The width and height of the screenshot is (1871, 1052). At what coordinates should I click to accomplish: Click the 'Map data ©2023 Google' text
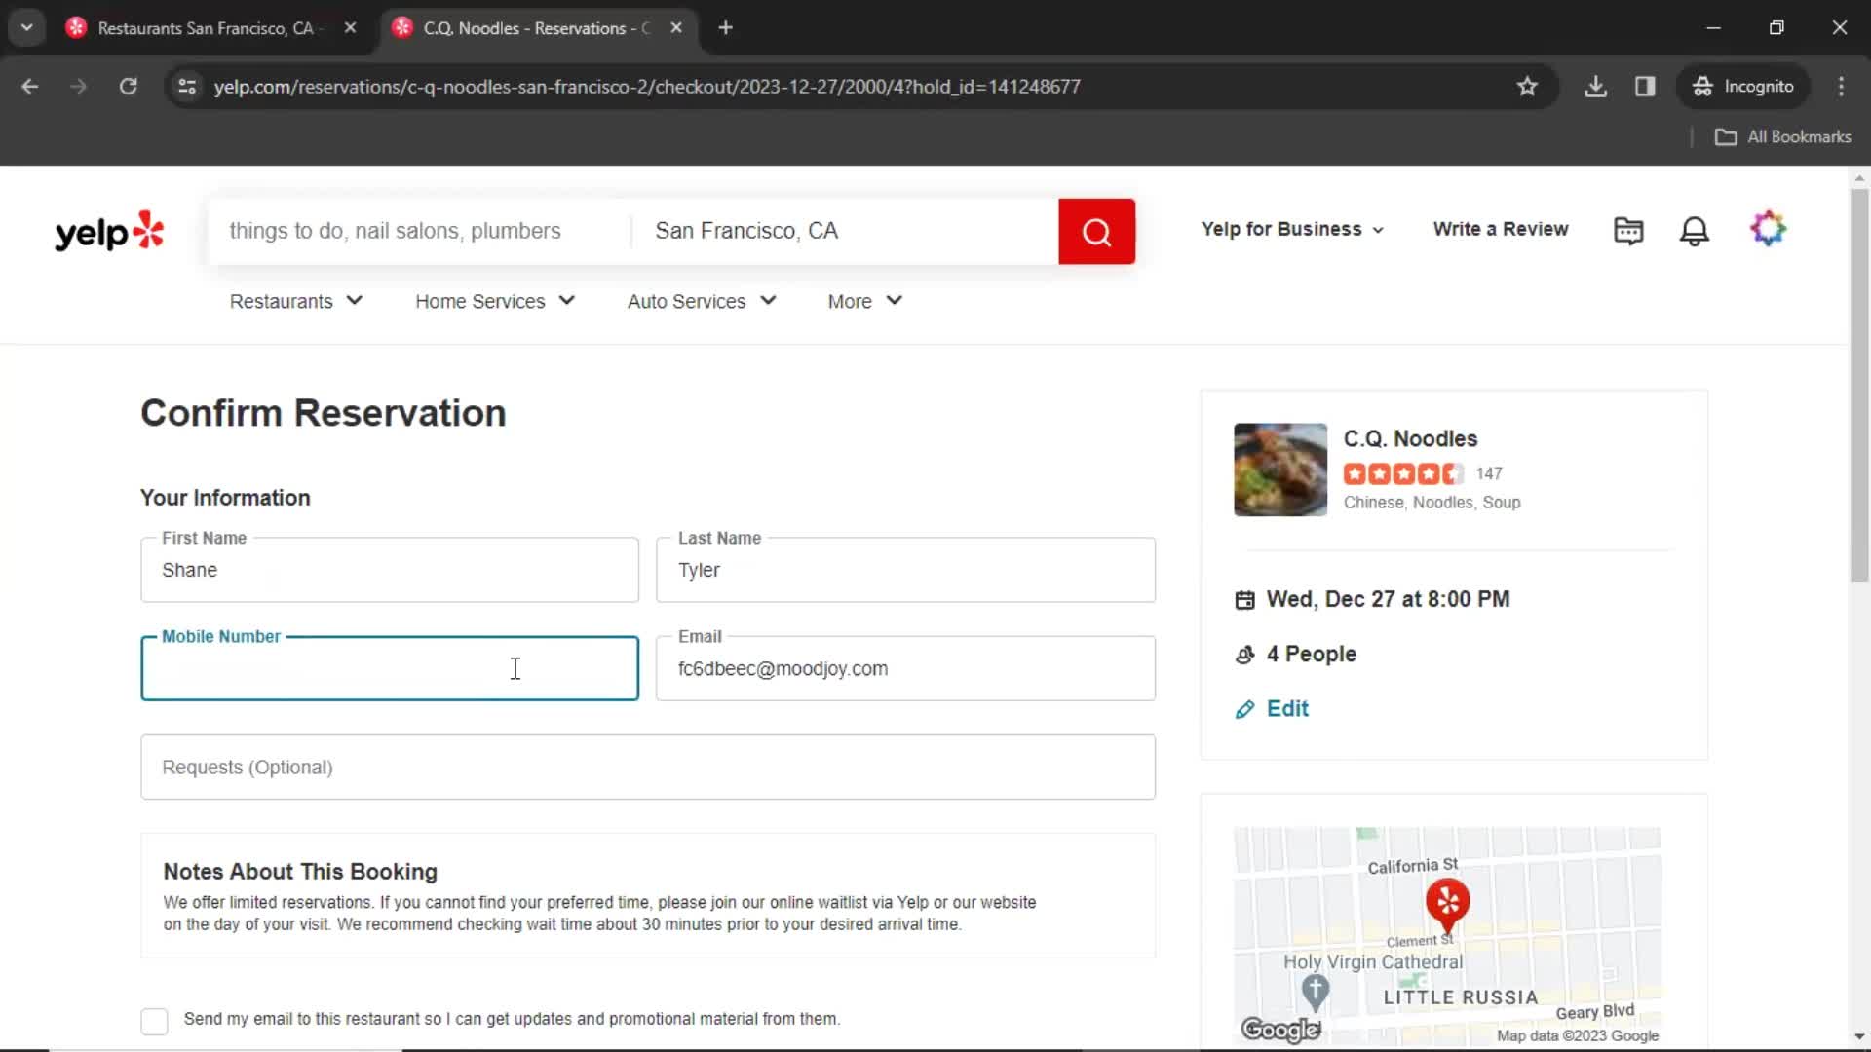click(x=1577, y=1036)
